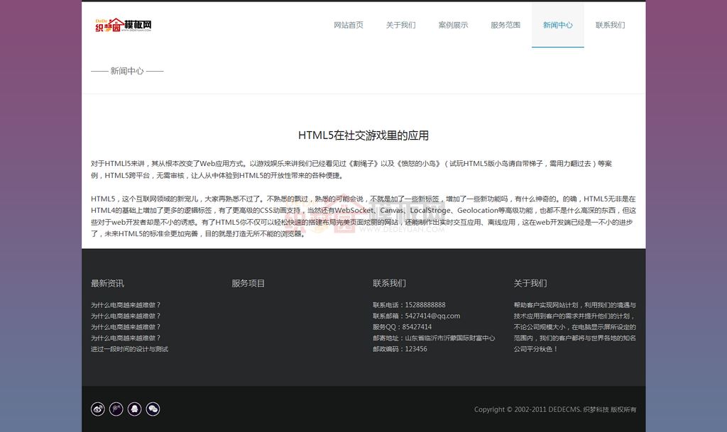Select 案例展示 in the navigation bar
The height and width of the screenshot is (432, 727).
click(453, 25)
